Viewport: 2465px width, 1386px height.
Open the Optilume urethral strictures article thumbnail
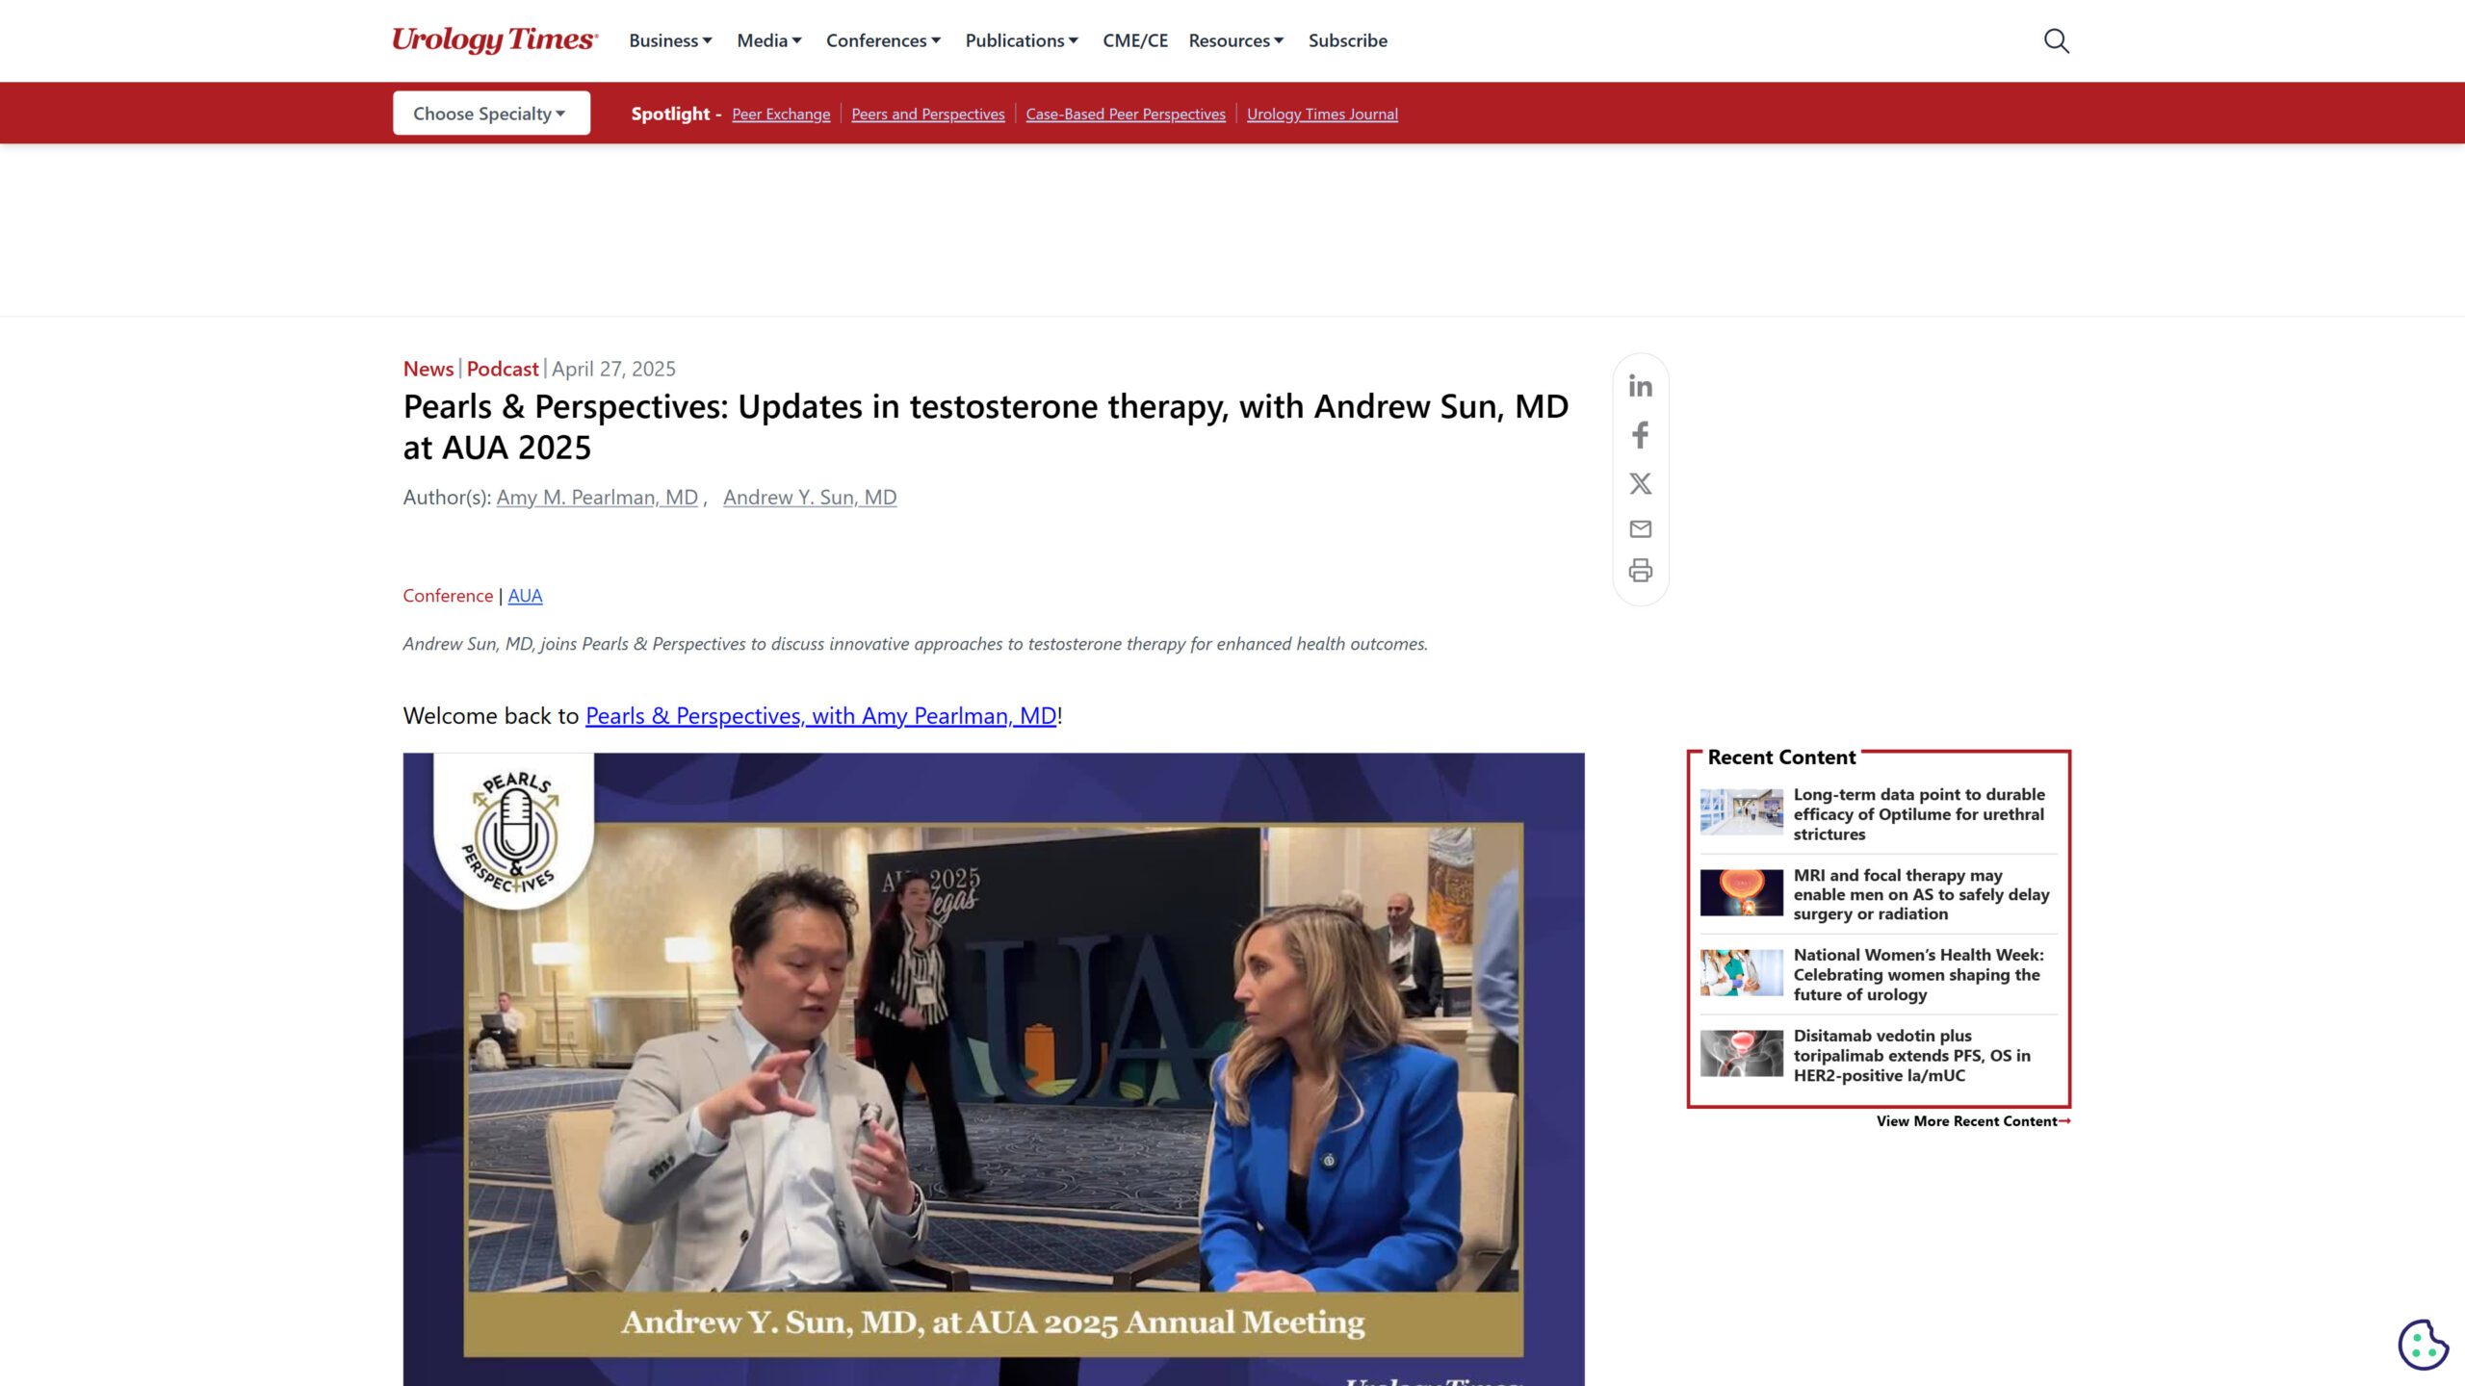pos(1741,811)
